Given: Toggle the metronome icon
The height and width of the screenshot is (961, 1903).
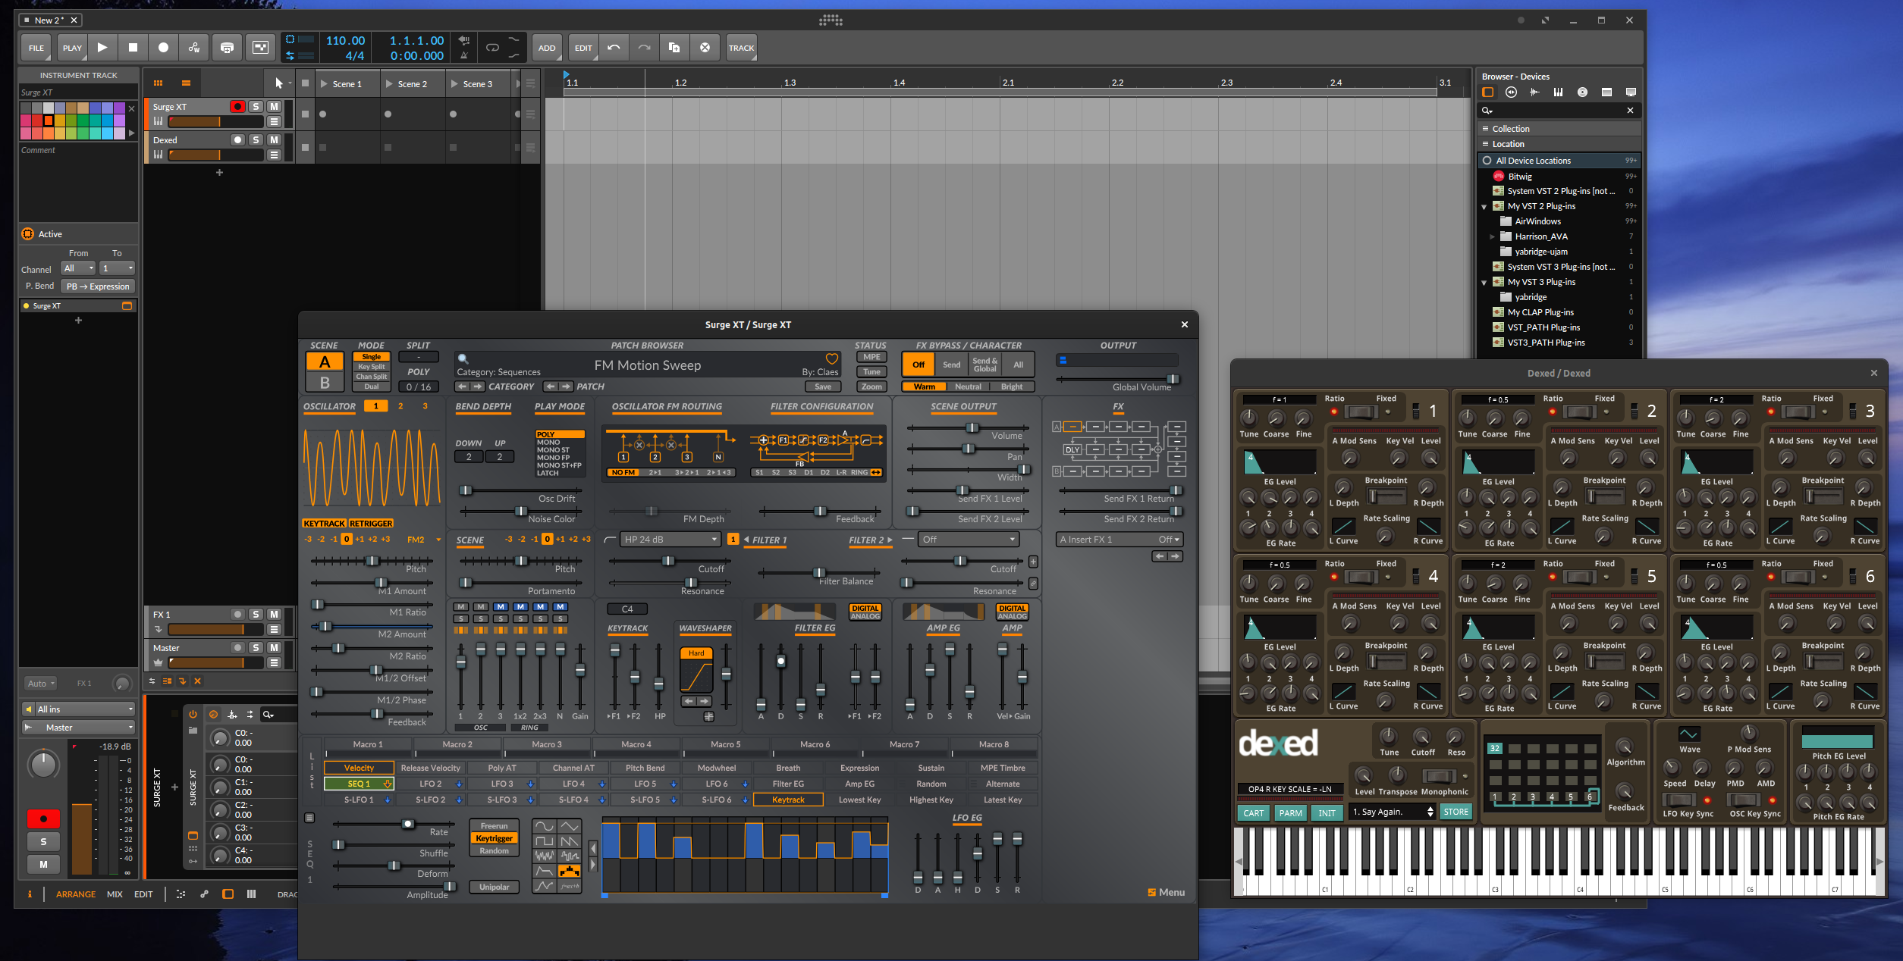Looking at the screenshot, I should 463,55.
